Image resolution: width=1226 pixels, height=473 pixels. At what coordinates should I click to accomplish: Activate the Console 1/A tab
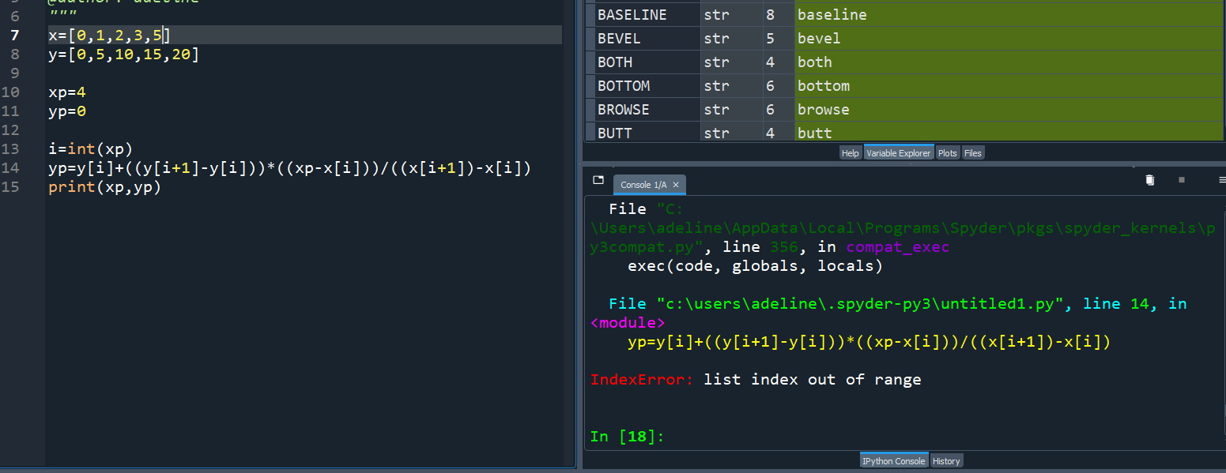point(643,184)
